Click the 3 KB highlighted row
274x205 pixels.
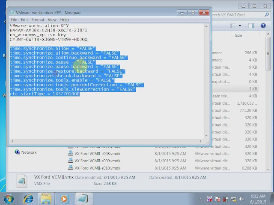(x=235, y=89)
